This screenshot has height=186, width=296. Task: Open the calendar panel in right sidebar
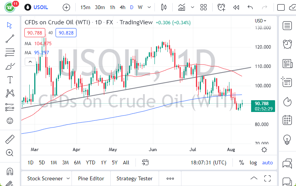pos(287,120)
